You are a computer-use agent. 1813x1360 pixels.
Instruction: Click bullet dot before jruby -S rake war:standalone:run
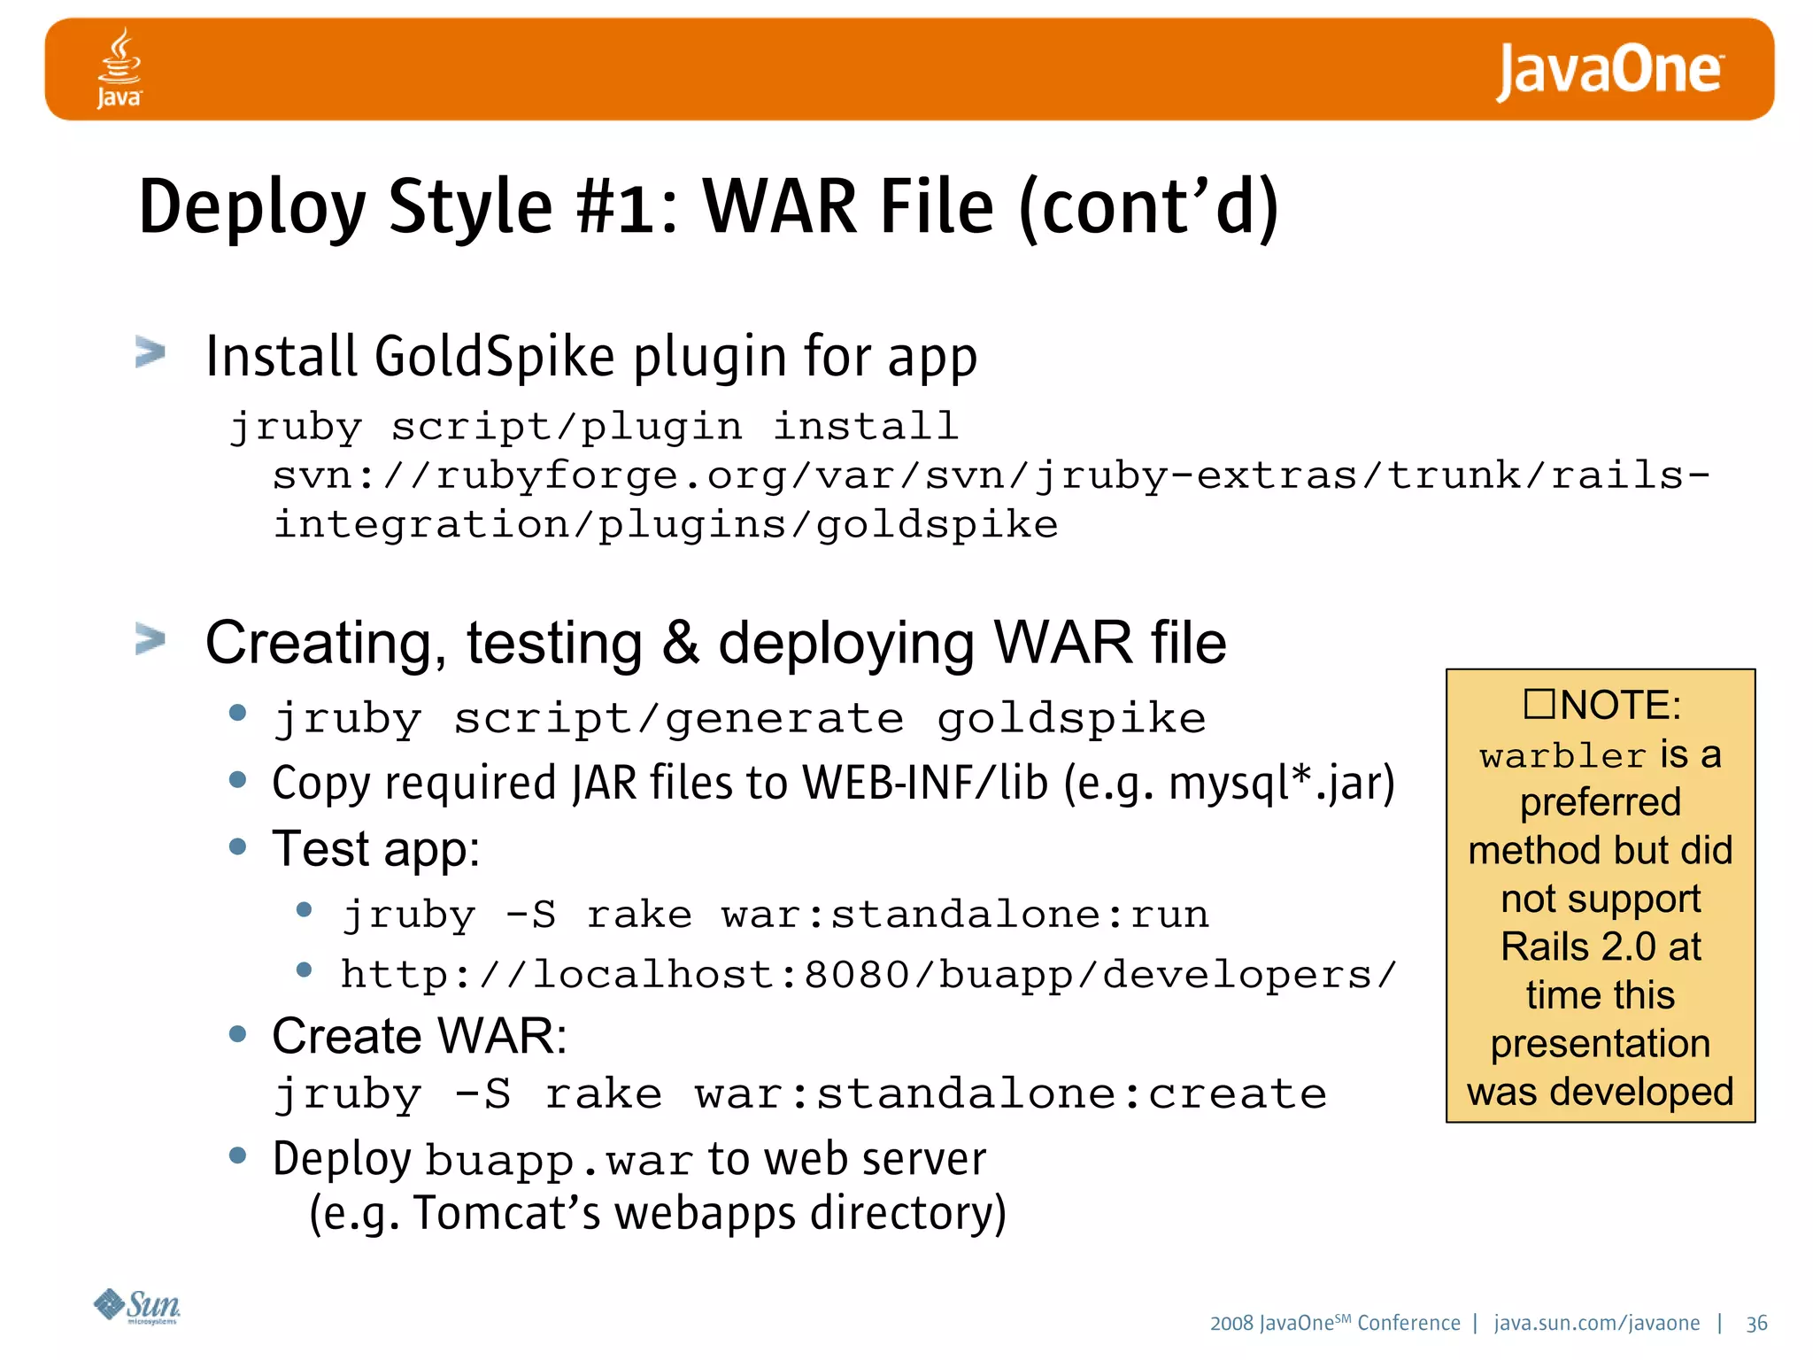(x=305, y=910)
